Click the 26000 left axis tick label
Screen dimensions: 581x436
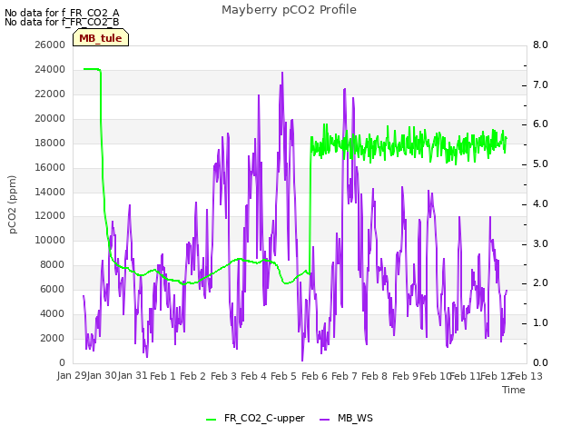coord(50,45)
